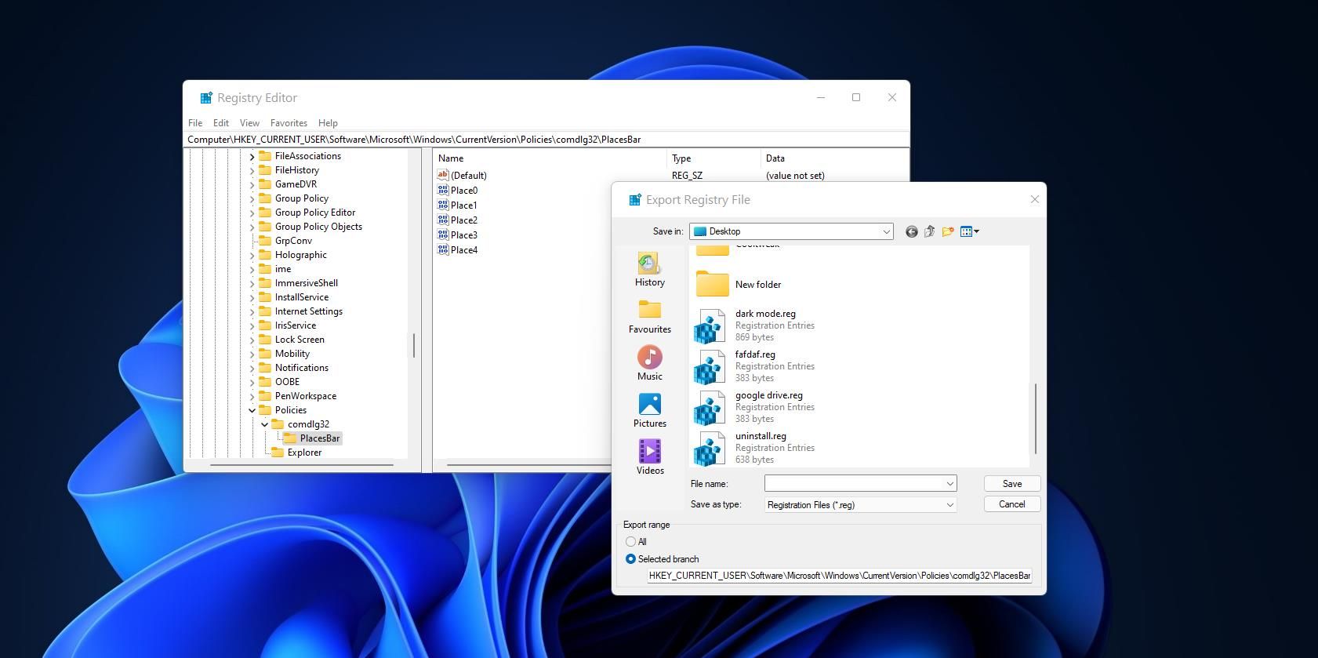The image size is (1318, 658).
Task: Select the New folder icon in file list
Action: pyautogui.click(x=712, y=284)
